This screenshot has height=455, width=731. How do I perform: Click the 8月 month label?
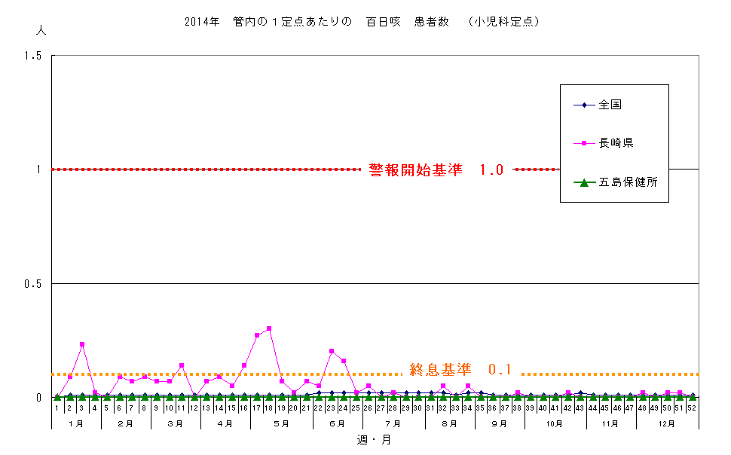(449, 424)
